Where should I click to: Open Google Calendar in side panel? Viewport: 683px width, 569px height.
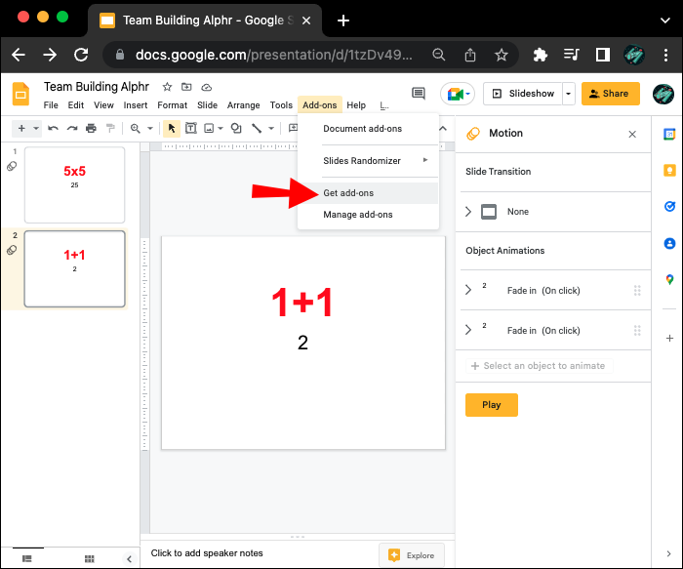(669, 134)
